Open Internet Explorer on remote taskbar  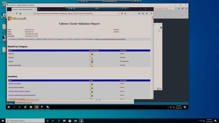tap(25, 107)
